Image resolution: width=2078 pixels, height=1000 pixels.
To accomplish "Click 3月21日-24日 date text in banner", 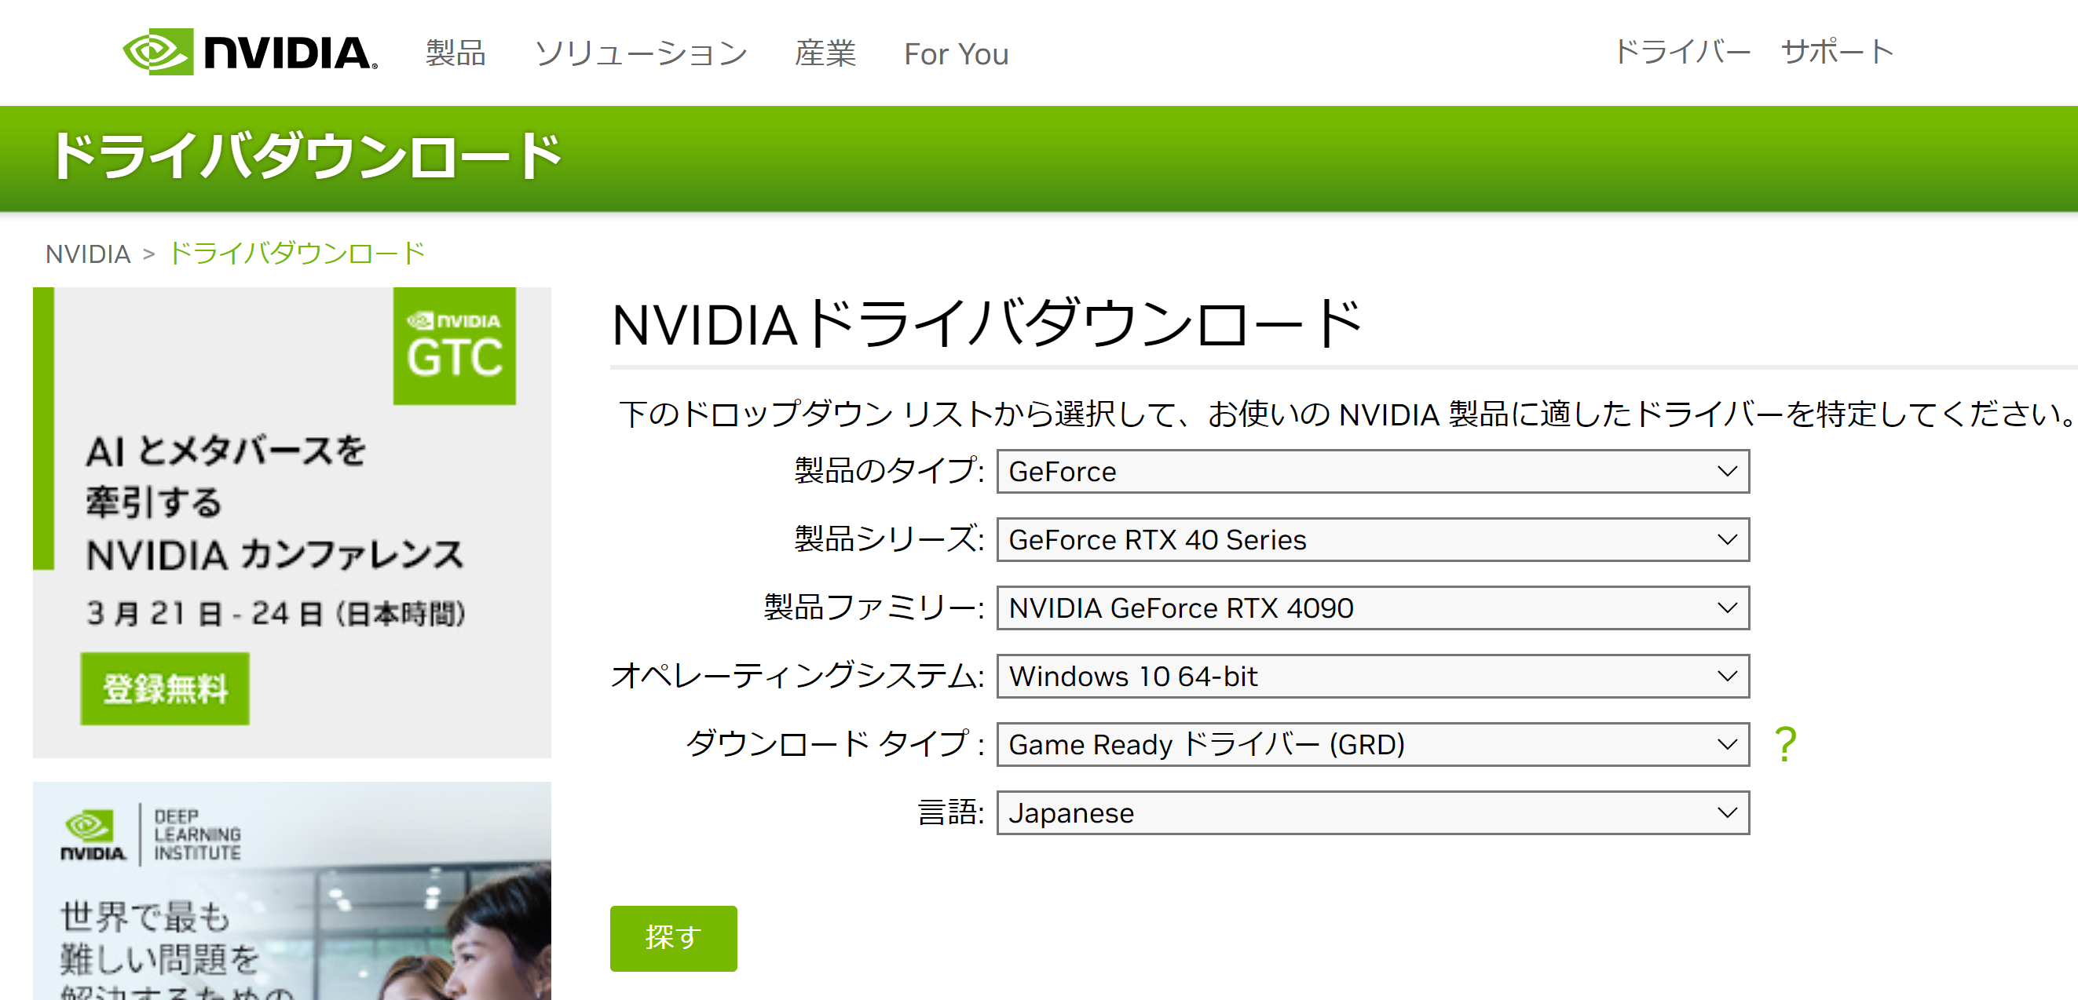I will pyautogui.click(x=276, y=613).
